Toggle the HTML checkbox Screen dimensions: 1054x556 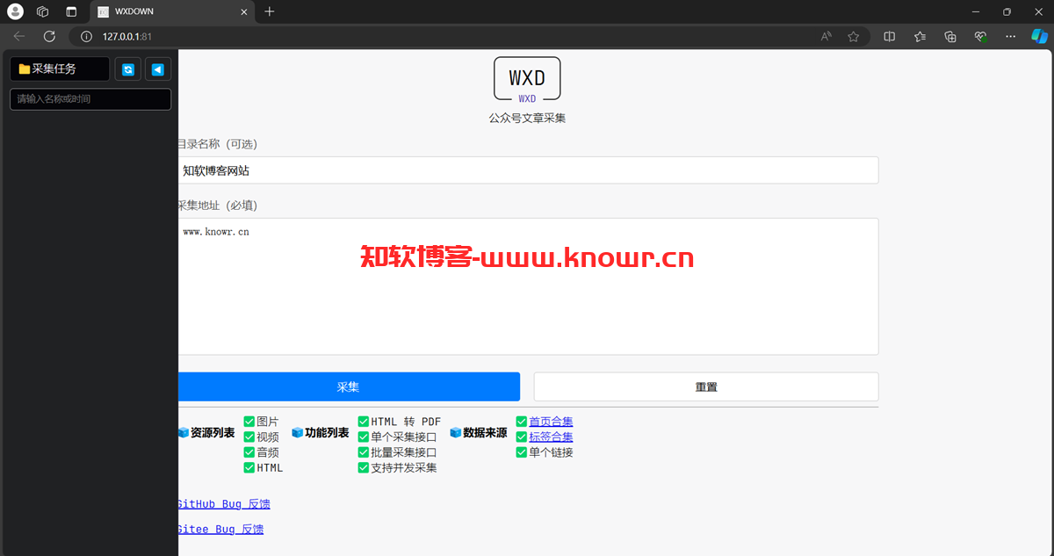(x=249, y=467)
